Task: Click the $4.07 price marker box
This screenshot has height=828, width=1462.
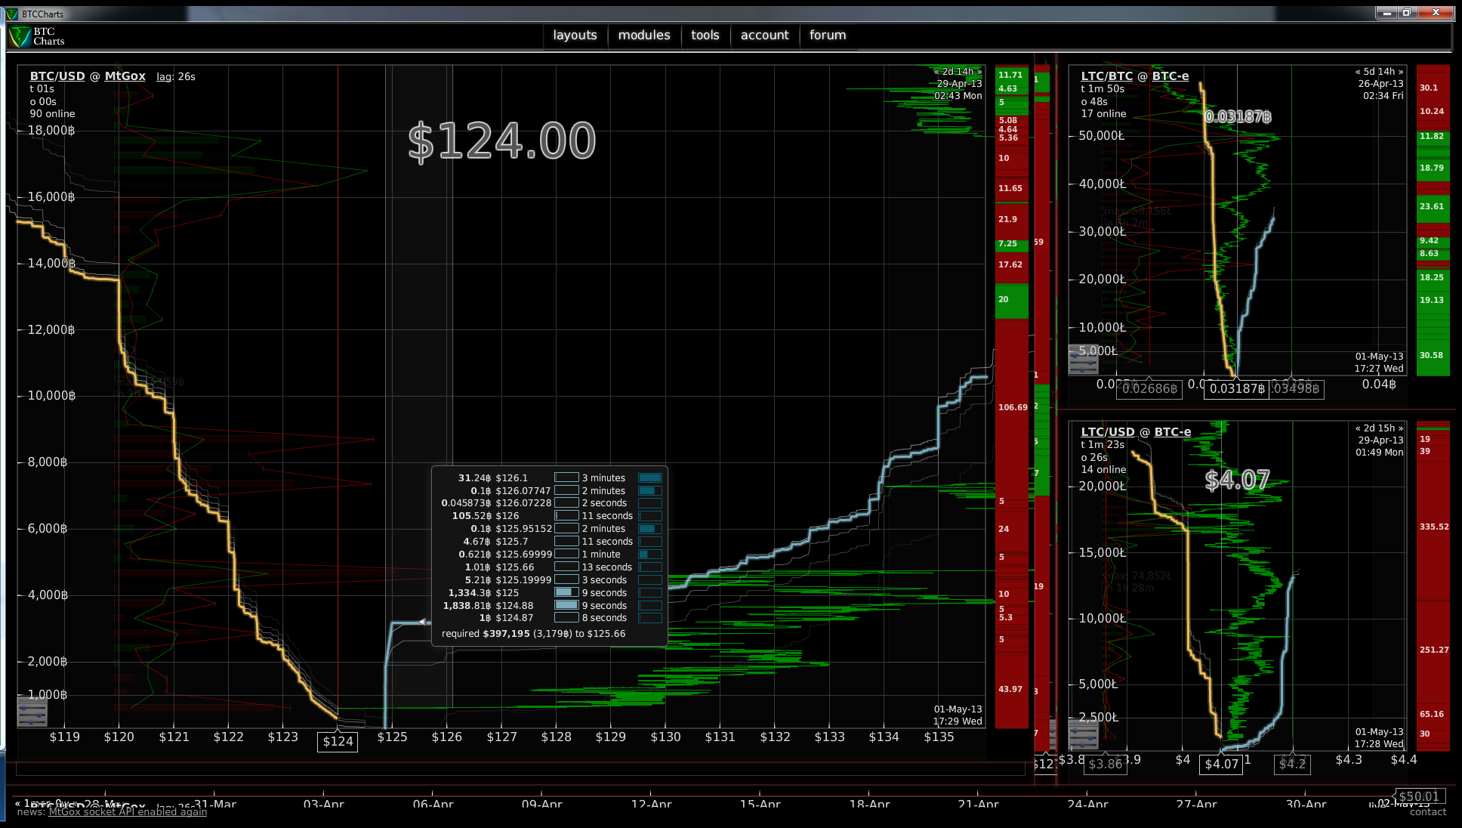Action: [x=1221, y=764]
